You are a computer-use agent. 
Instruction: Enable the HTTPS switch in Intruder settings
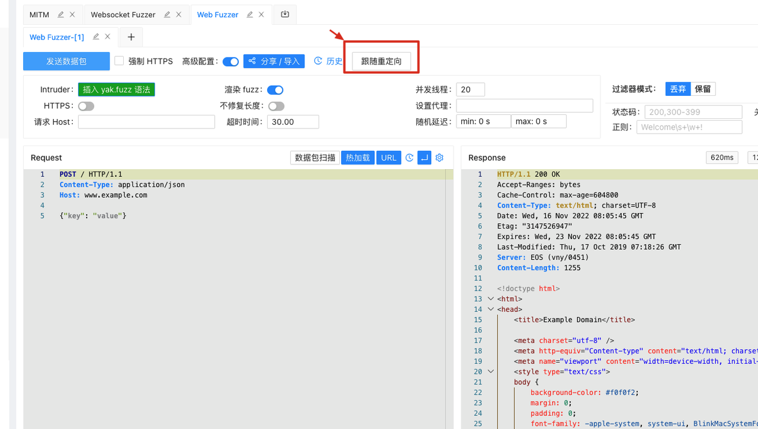[x=86, y=107]
